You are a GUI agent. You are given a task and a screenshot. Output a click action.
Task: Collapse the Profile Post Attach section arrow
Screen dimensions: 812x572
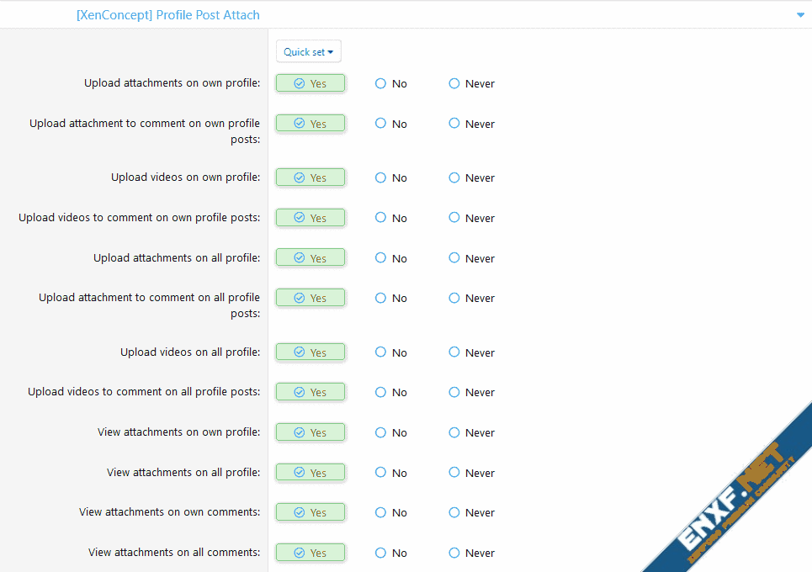(x=799, y=15)
